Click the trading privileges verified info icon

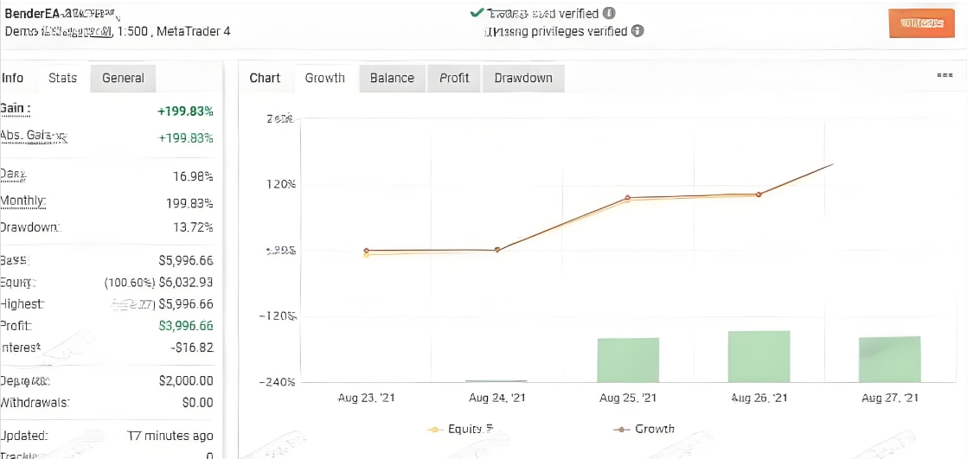click(637, 31)
